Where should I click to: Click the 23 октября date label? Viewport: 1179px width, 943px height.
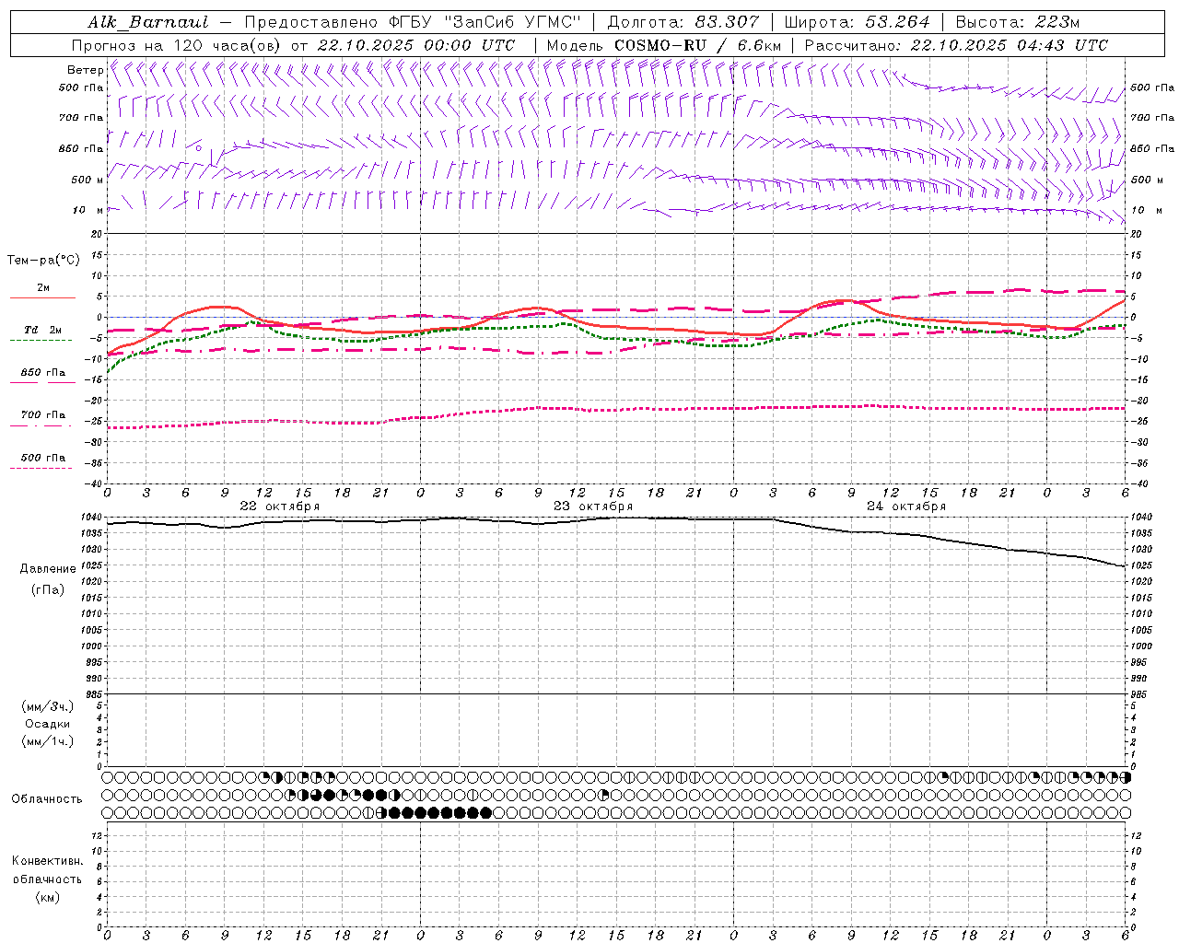point(593,506)
